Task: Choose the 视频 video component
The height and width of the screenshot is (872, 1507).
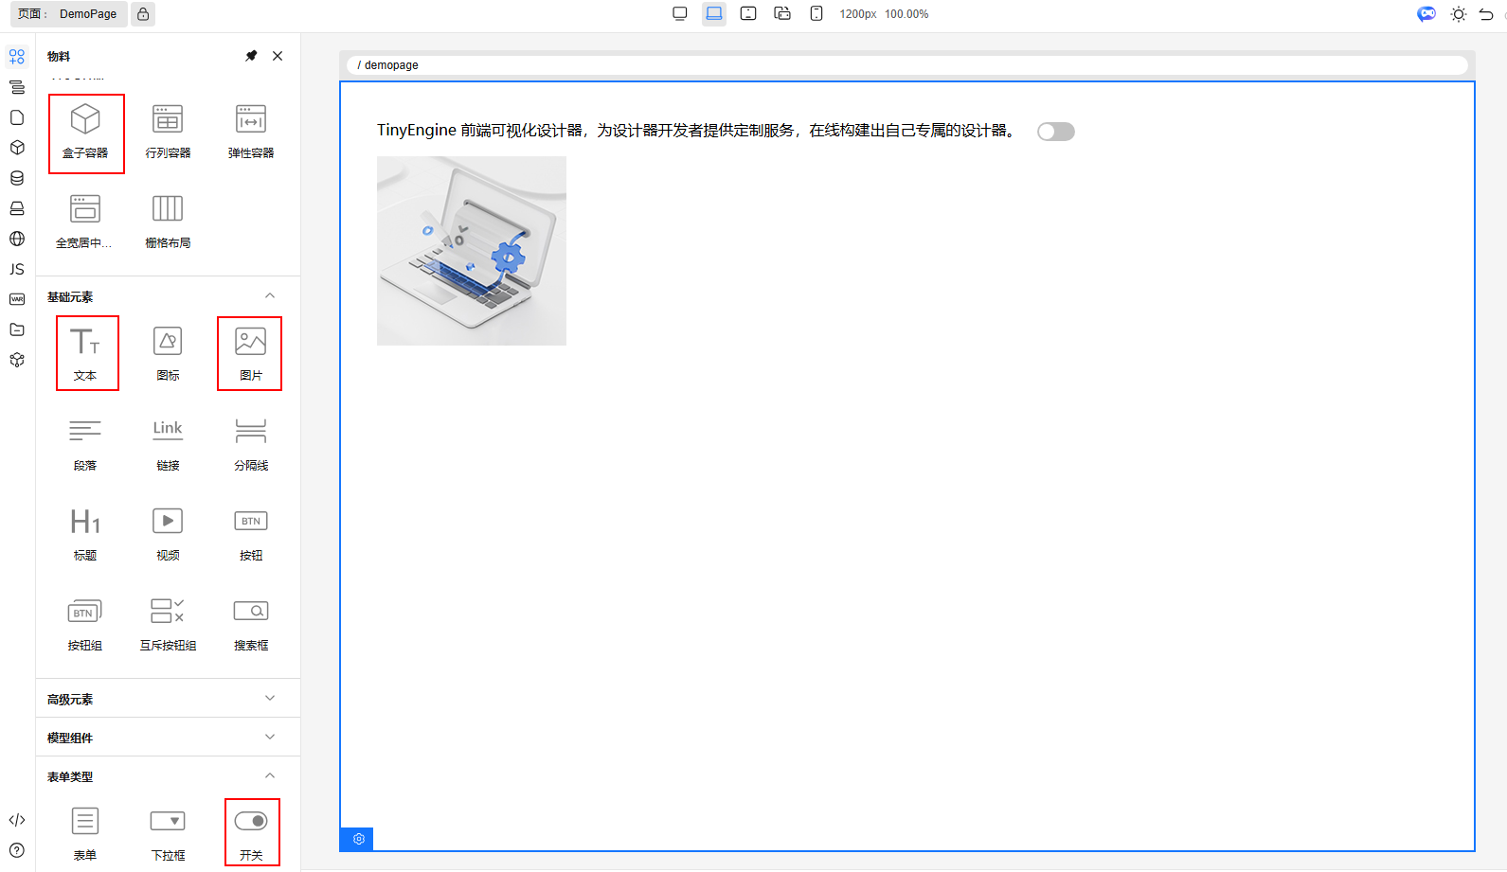Action: coord(168,532)
